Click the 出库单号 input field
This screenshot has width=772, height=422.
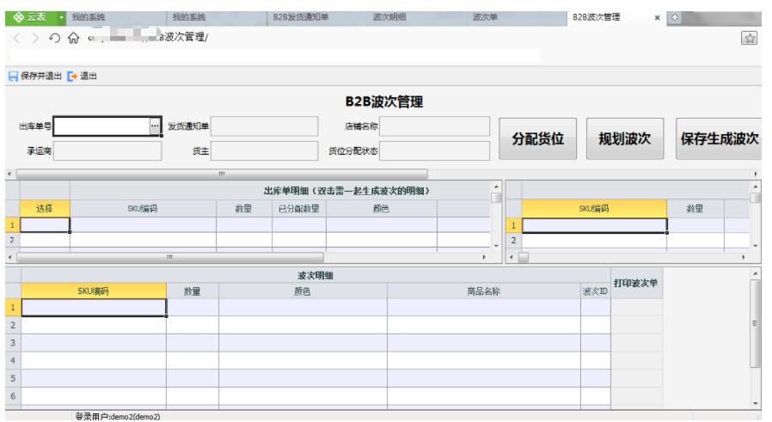[x=101, y=126]
